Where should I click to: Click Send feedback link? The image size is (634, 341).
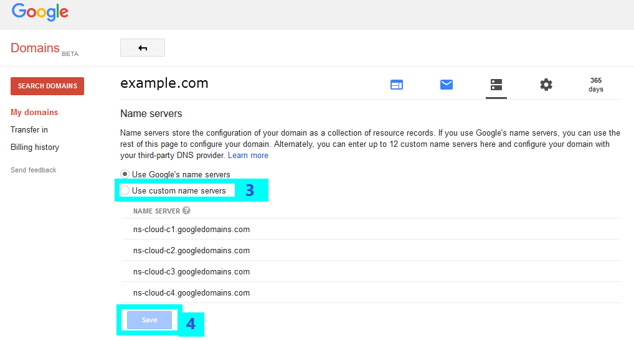pos(34,170)
